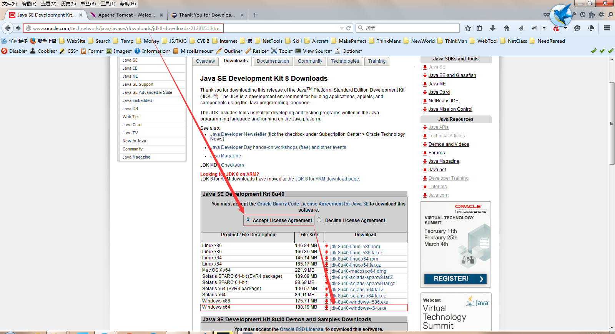Open the Information dropdown menu
The height and width of the screenshot is (334, 615).
pos(152,51)
